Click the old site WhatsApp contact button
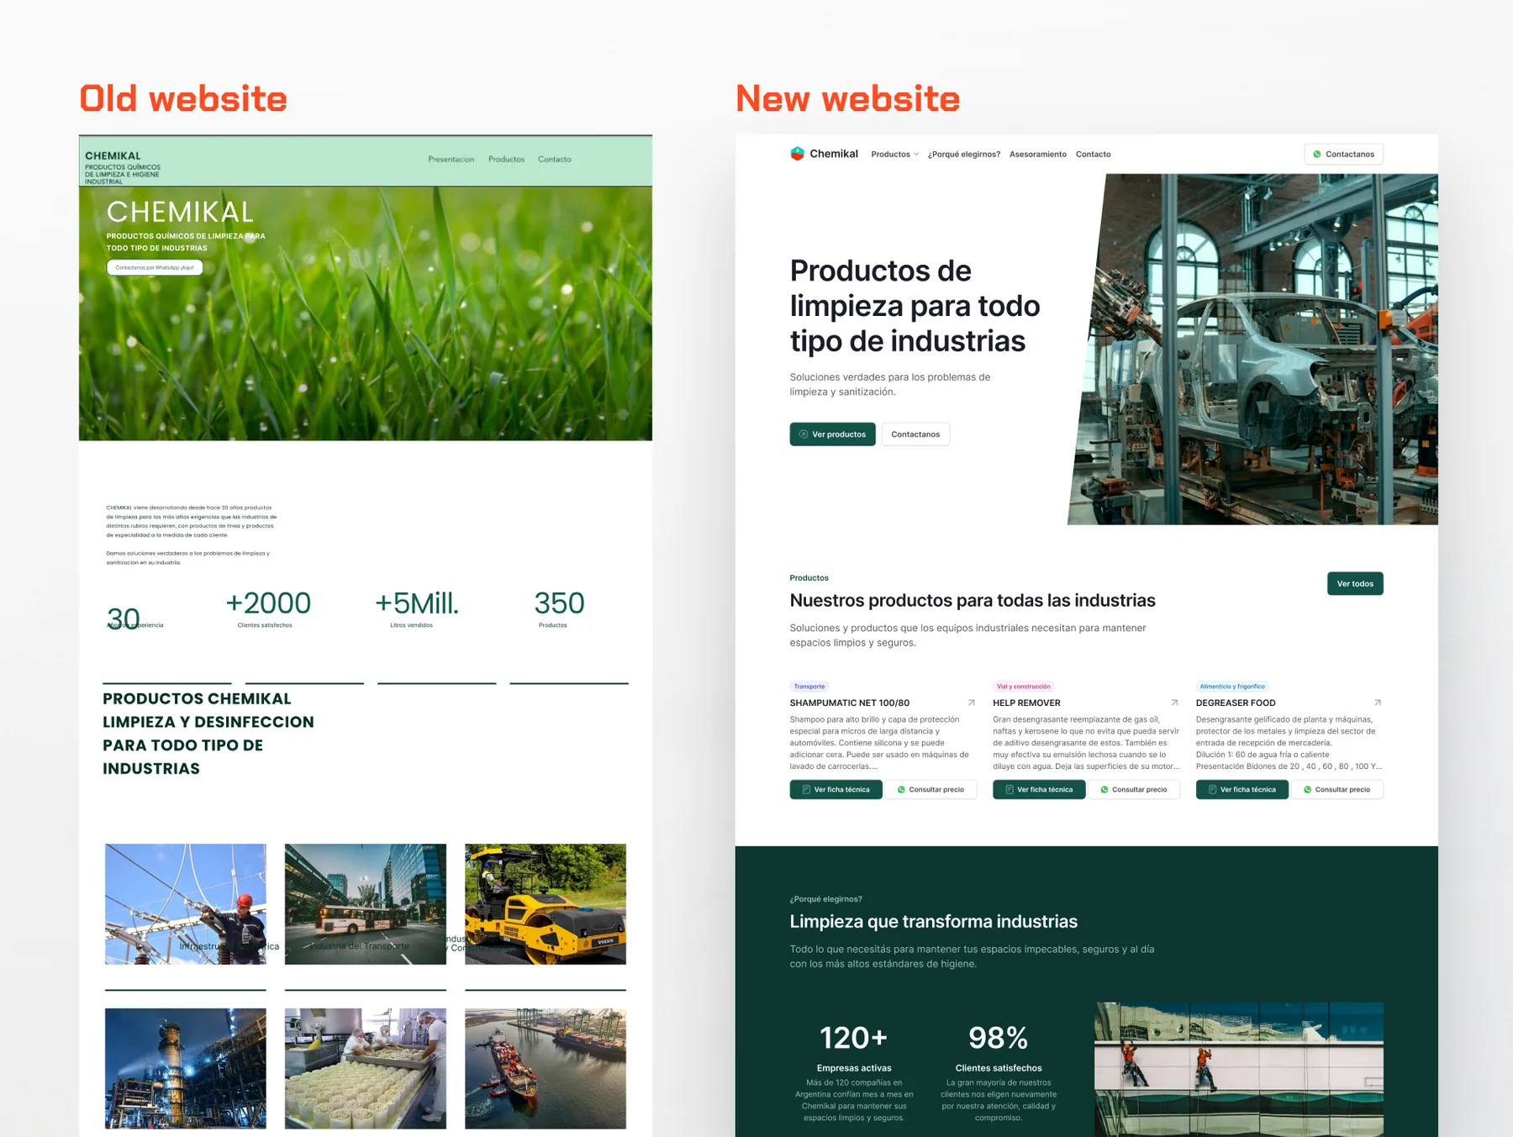Viewport: 1513px width, 1137px height. coord(155,268)
